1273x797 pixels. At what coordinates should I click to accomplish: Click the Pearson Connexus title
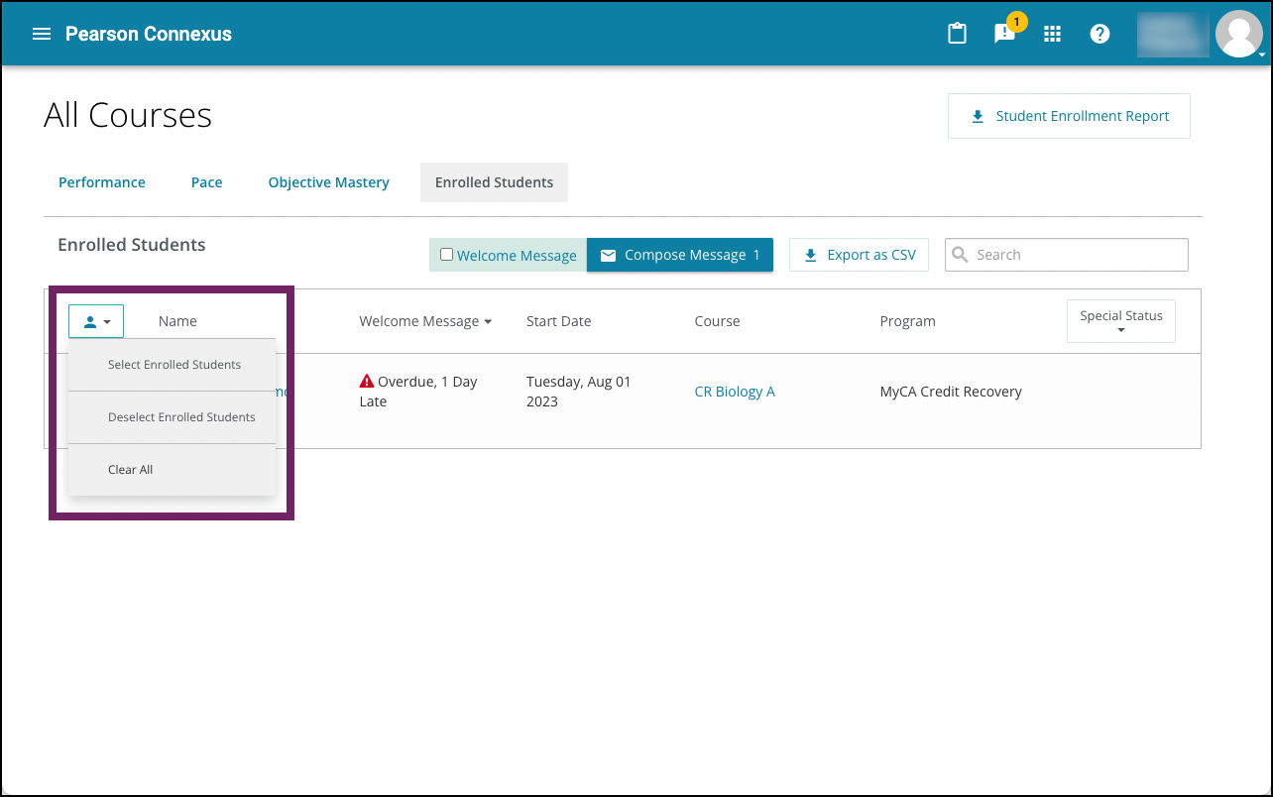click(149, 34)
